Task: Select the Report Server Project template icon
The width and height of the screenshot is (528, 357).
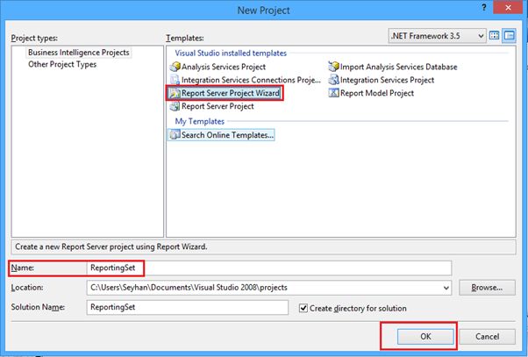Action: 174,106
